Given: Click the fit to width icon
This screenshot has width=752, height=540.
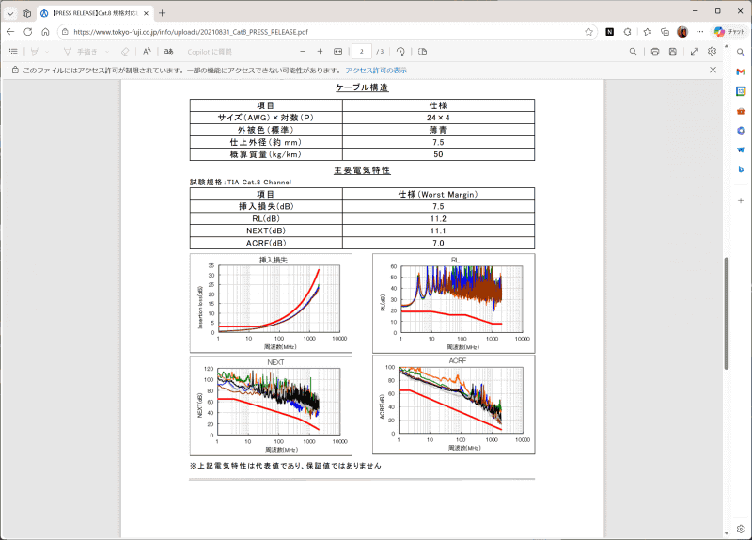Looking at the screenshot, I should pyautogui.click(x=338, y=52).
